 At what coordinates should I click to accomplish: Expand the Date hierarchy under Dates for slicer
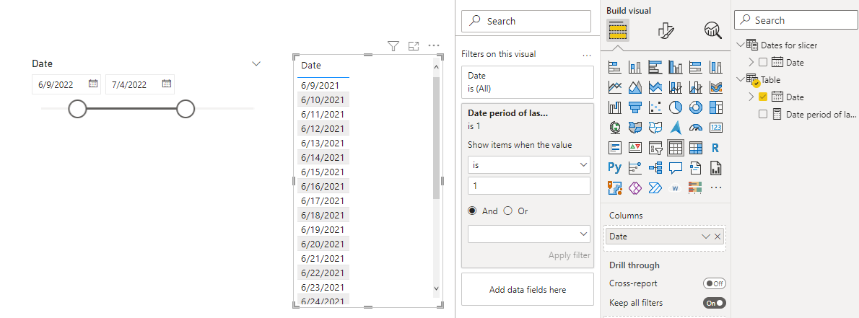coord(751,63)
